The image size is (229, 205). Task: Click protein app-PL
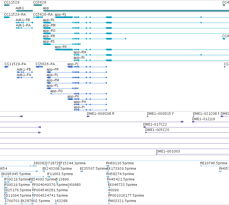(77, 78)
